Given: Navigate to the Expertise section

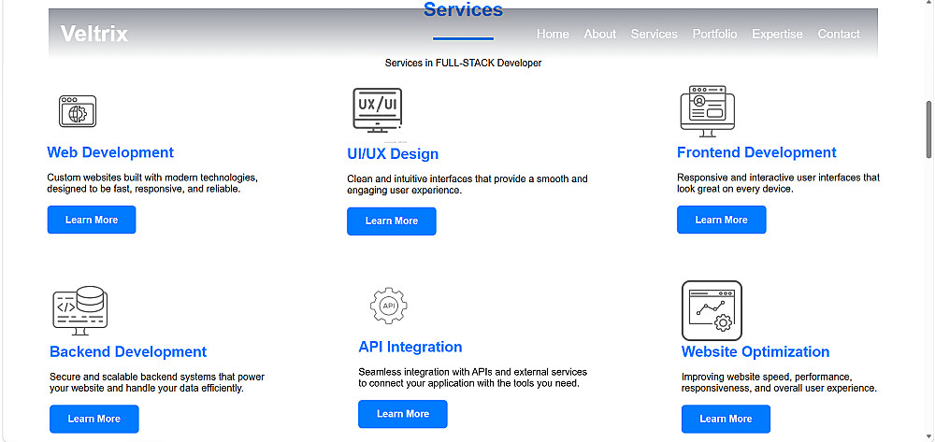Looking at the screenshot, I should point(777,34).
